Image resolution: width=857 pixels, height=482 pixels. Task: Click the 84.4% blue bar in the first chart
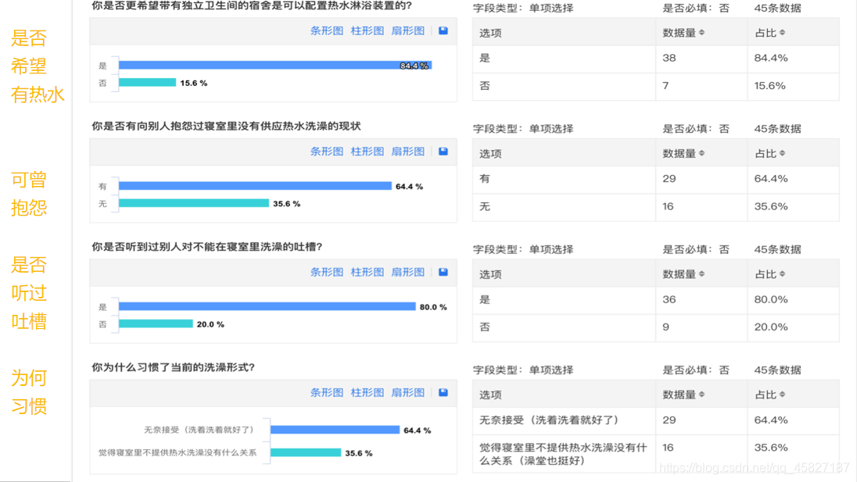(274, 66)
